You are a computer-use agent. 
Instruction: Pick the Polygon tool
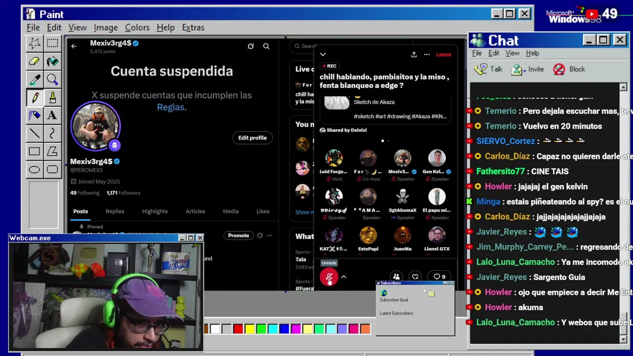point(52,151)
